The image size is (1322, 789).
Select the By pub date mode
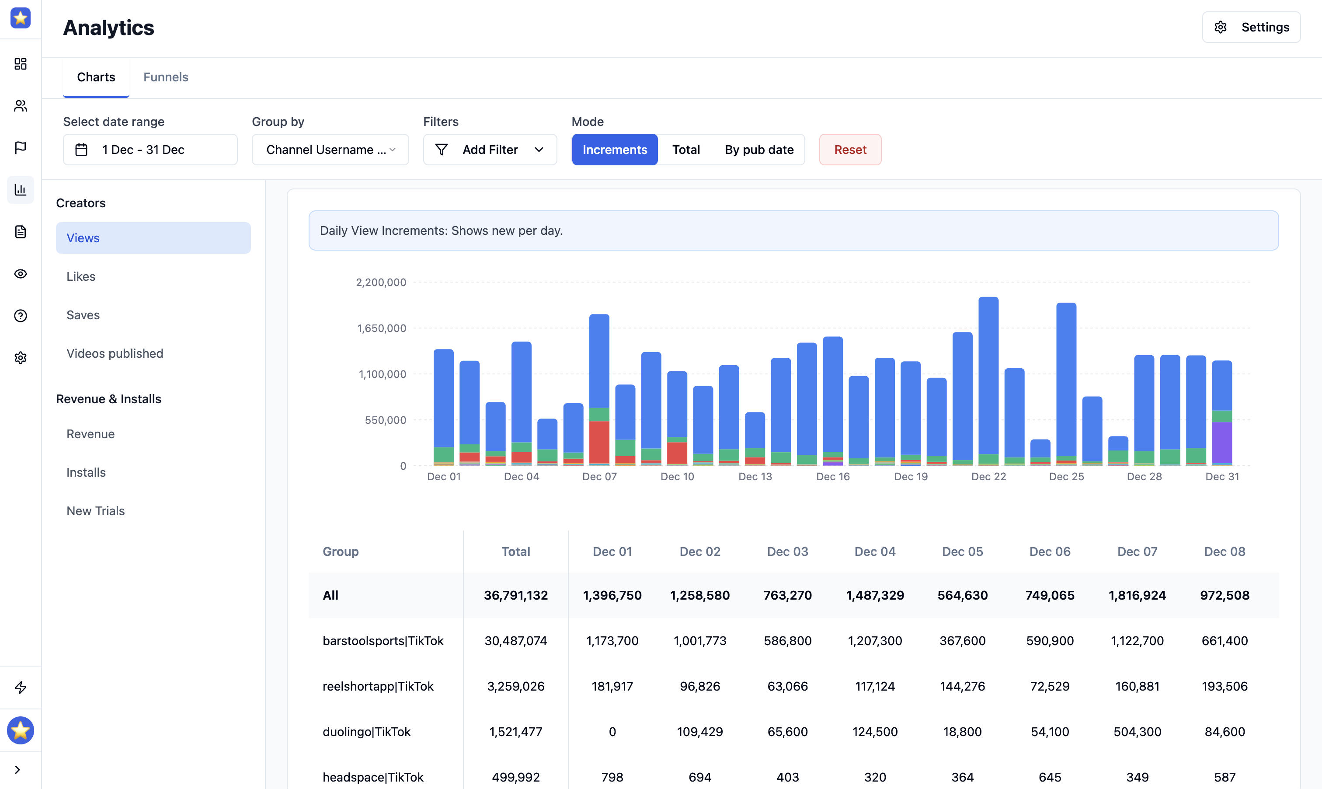pyautogui.click(x=759, y=150)
